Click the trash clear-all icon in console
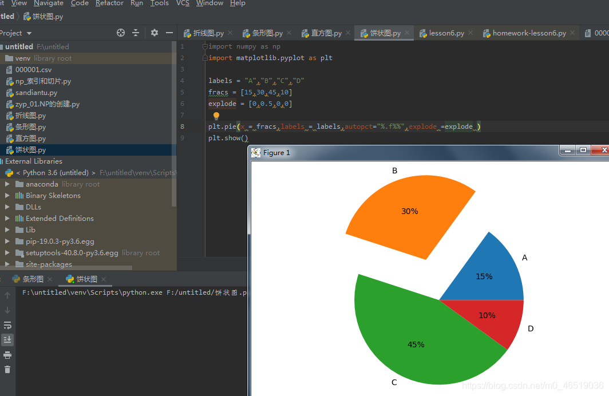Screen dimensions: 609x396 (7, 370)
